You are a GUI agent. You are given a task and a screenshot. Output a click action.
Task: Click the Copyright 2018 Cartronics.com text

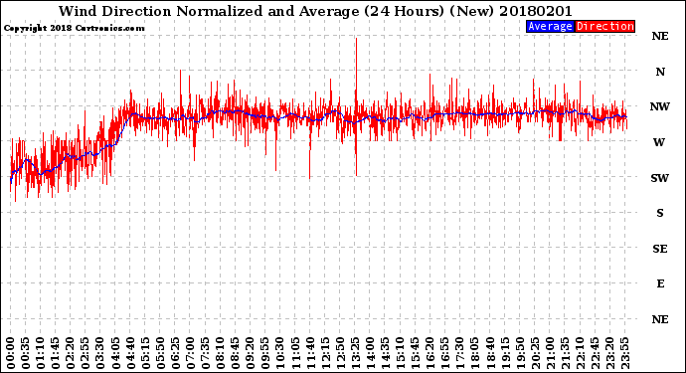[x=74, y=28]
